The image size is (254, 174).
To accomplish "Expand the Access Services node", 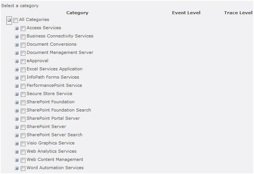I will [x=17, y=28].
